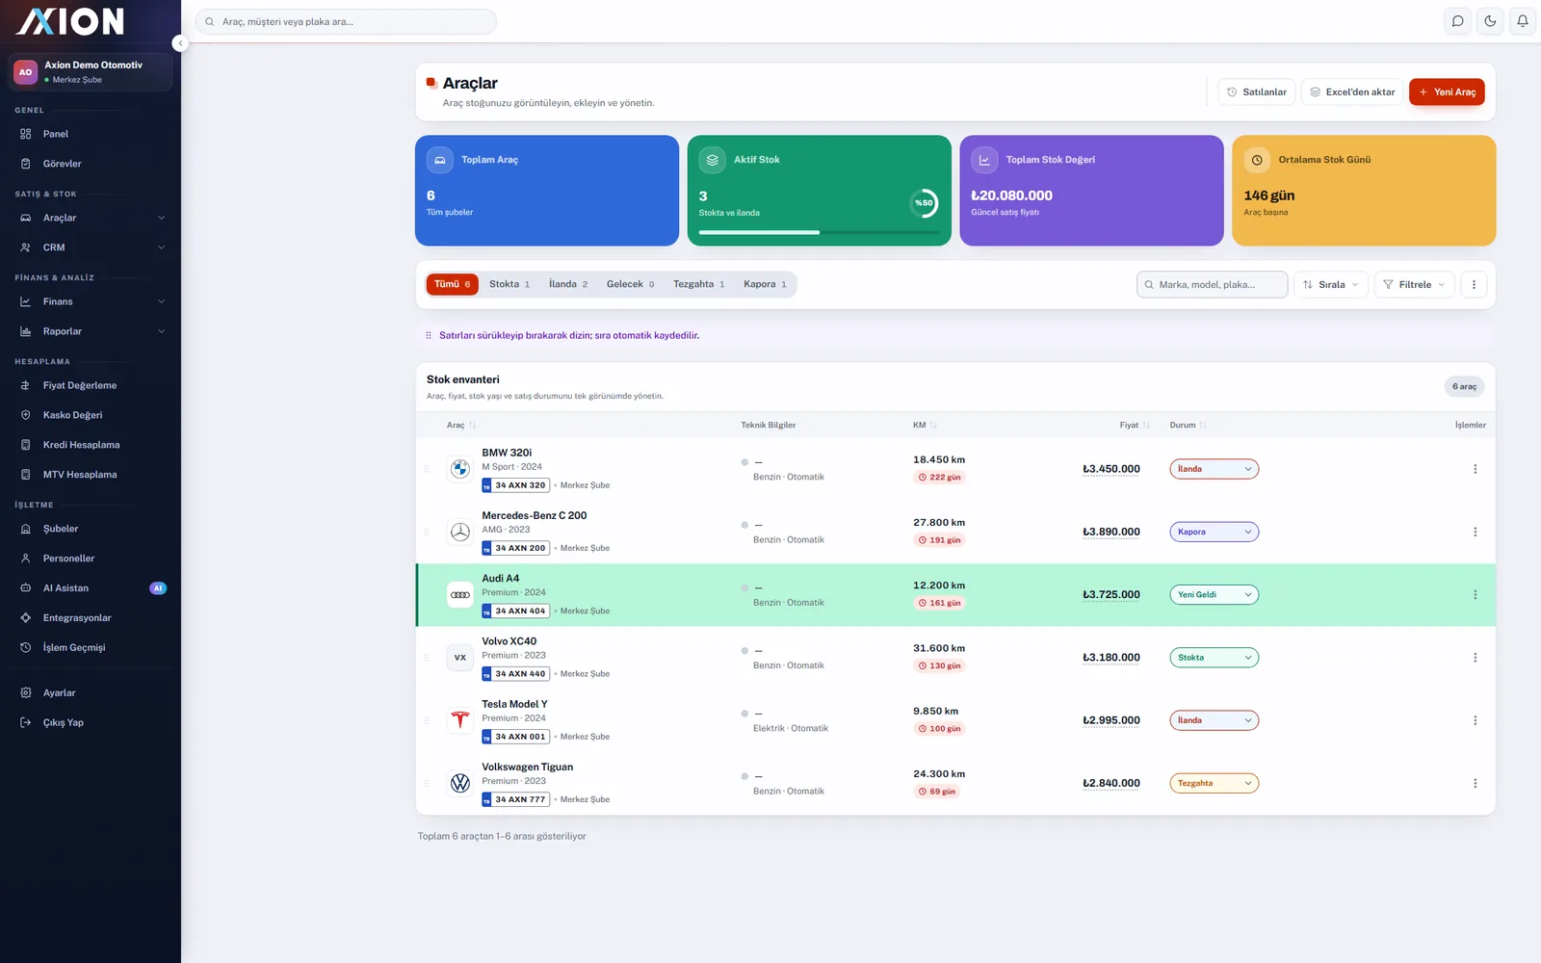Toggle dark mode moon icon
Screen dimensions: 1541x963
click(1490, 21)
